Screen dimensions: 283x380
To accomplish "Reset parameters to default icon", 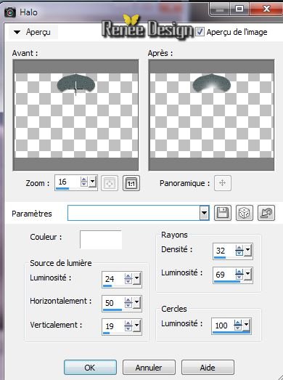I will click(266, 213).
